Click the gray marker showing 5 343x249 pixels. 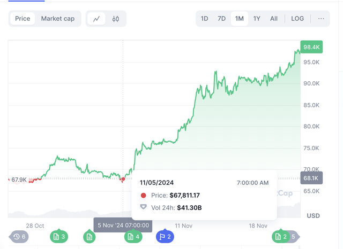coord(293,236)
